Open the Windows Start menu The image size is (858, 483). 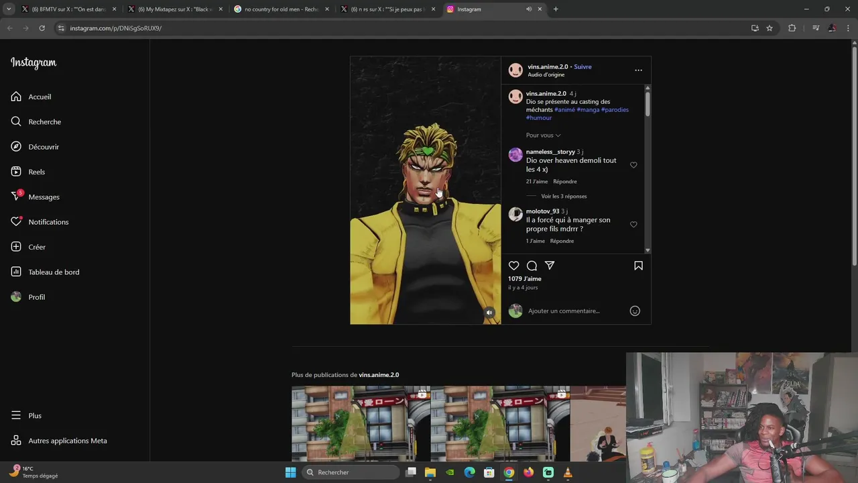(x=290, y=472)
